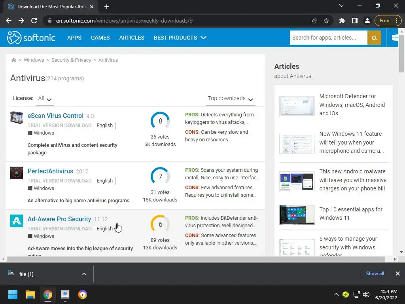The width and height of the screenshot is (405, 304).
Task: Bookmark this page with star icon
Action: coord(326,21)
